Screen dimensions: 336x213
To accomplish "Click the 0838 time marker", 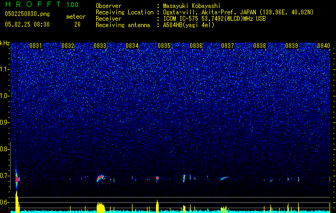I will (260, 46).
